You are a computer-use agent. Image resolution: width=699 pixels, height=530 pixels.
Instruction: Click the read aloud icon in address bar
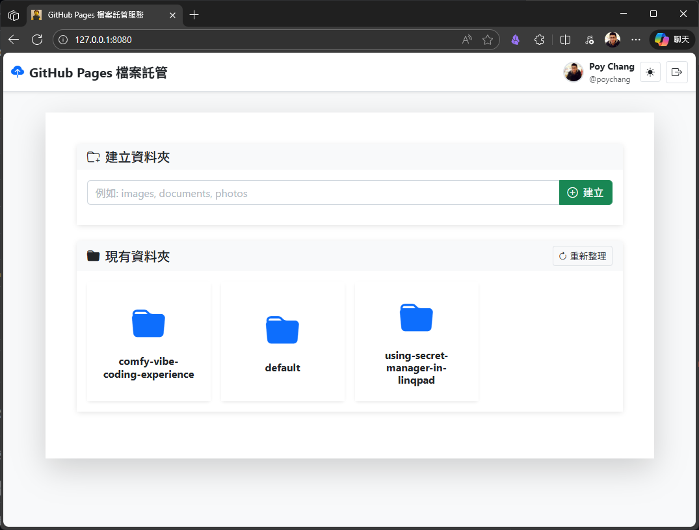467,40
